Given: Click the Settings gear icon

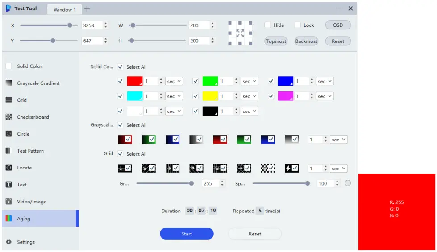Looking at the screenshot, I should click(9, 242).
